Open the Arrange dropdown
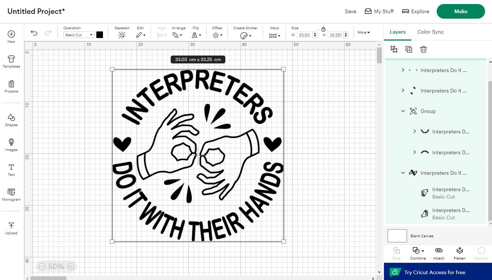Screen dimensions: 492x280 point(177,35)
